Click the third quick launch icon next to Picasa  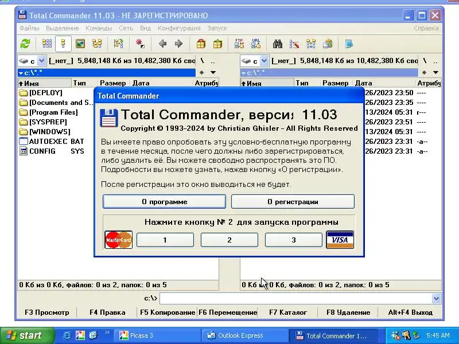point(93,335)
